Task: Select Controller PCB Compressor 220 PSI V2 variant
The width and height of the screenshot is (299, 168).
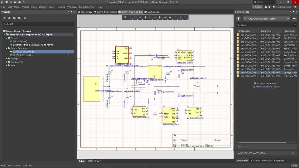Action: pos(33,45)
